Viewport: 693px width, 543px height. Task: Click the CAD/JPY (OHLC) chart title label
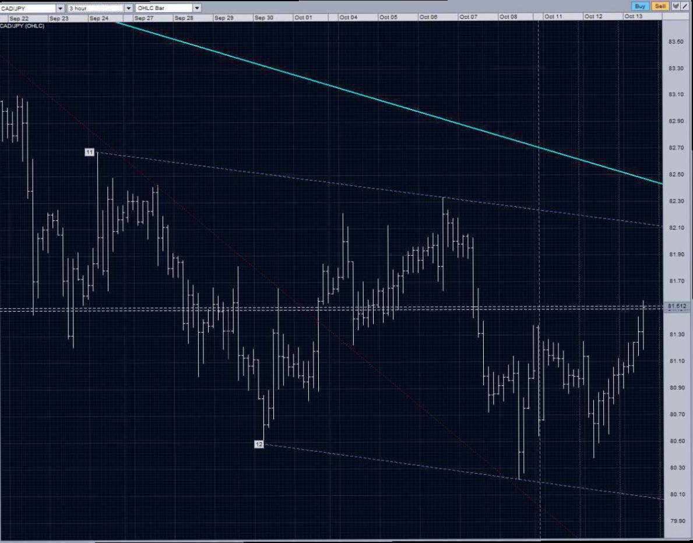point(22,26)
